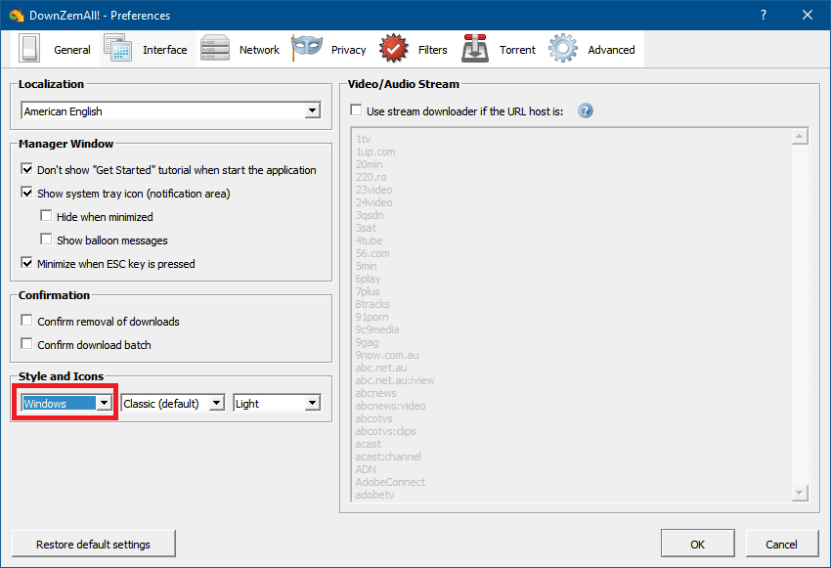This screenshot has height=568, width=831.
Task: Open the General tab
Action: coord(55,49)
